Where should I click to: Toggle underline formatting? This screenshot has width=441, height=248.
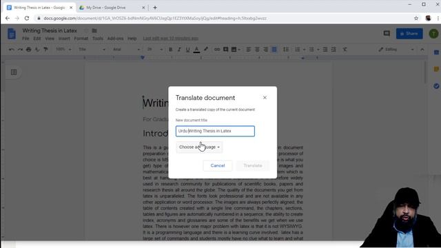[187, 50]
